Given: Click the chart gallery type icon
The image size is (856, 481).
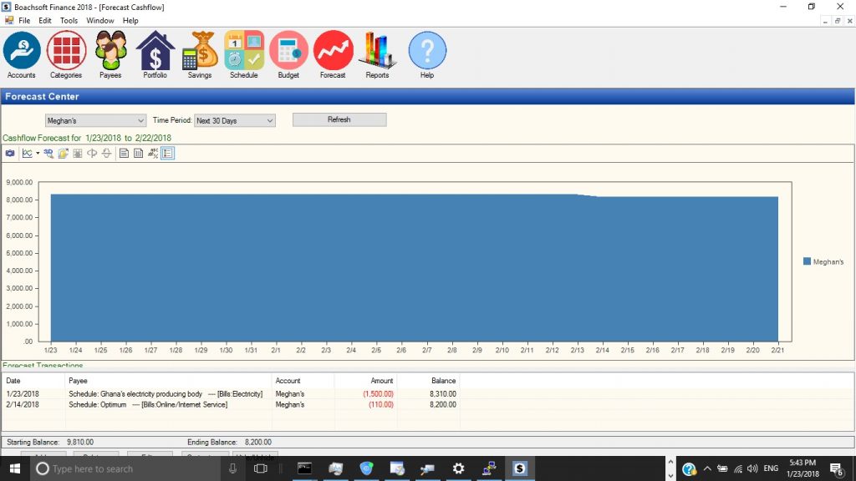Looking at the screenshot, I should tap(27, 154).
